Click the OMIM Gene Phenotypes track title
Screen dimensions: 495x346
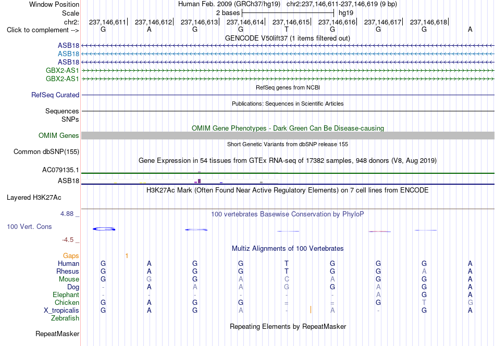288,128
